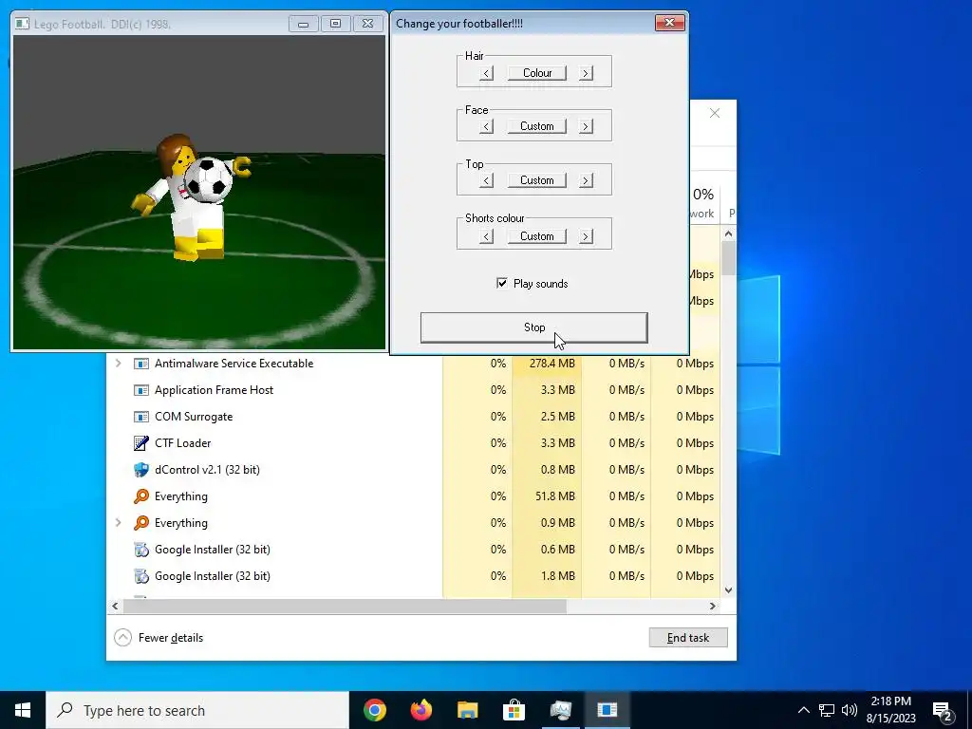The width and height of the screenshot is (972, 729).
Task: Open File Explorer from taskbar
Action: pos(467,710)
